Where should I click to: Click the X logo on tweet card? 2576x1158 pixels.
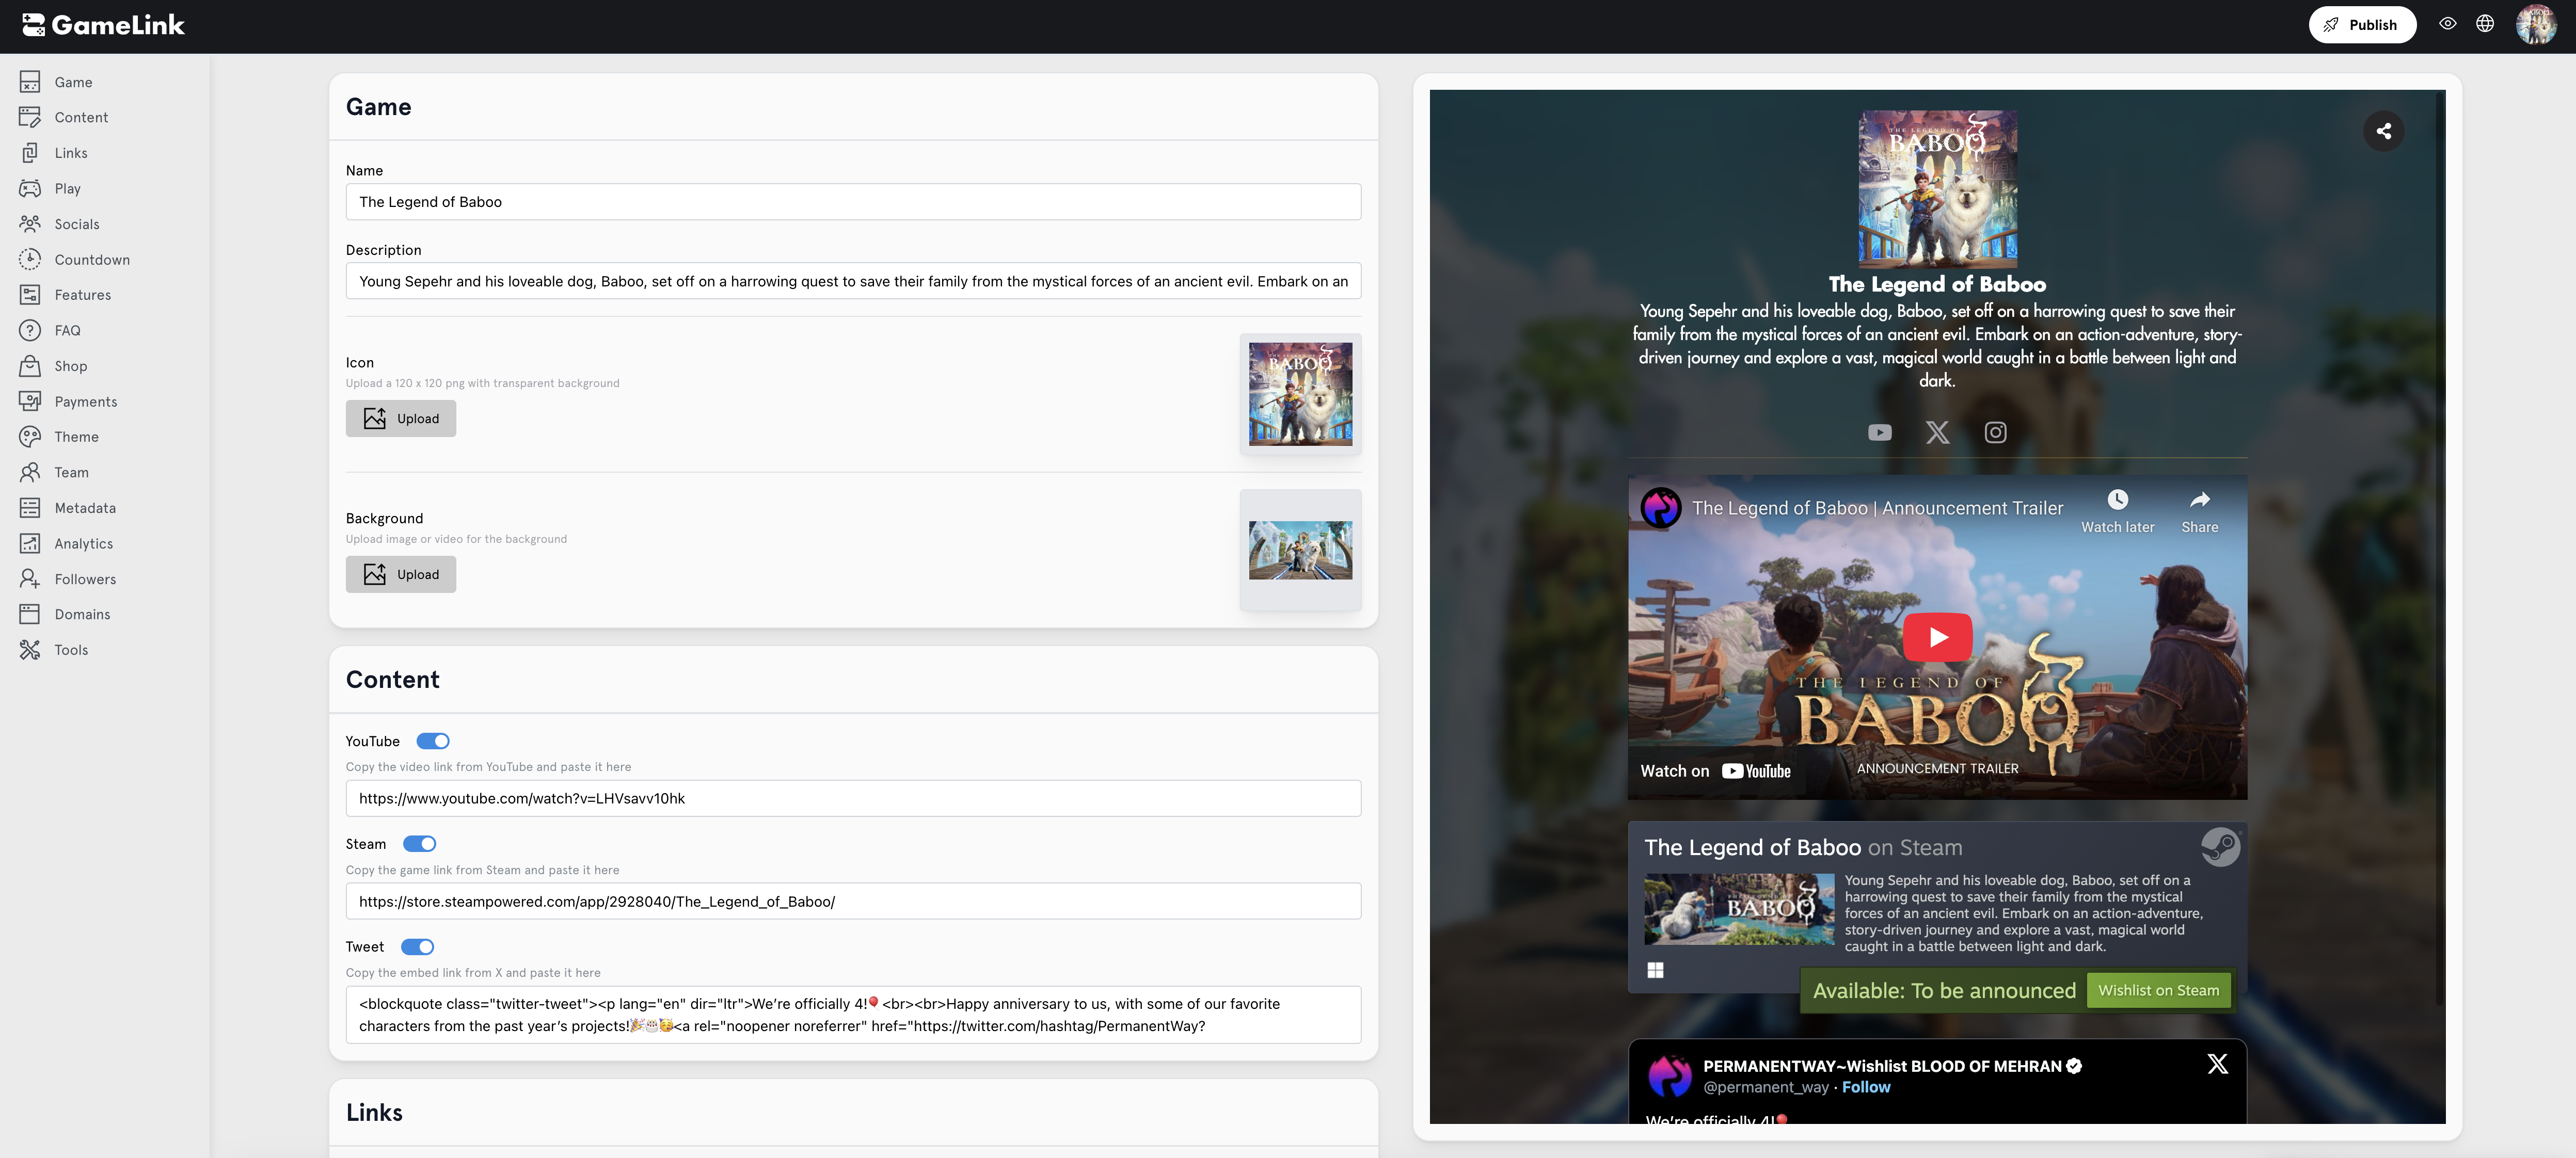[2217, 1063]
